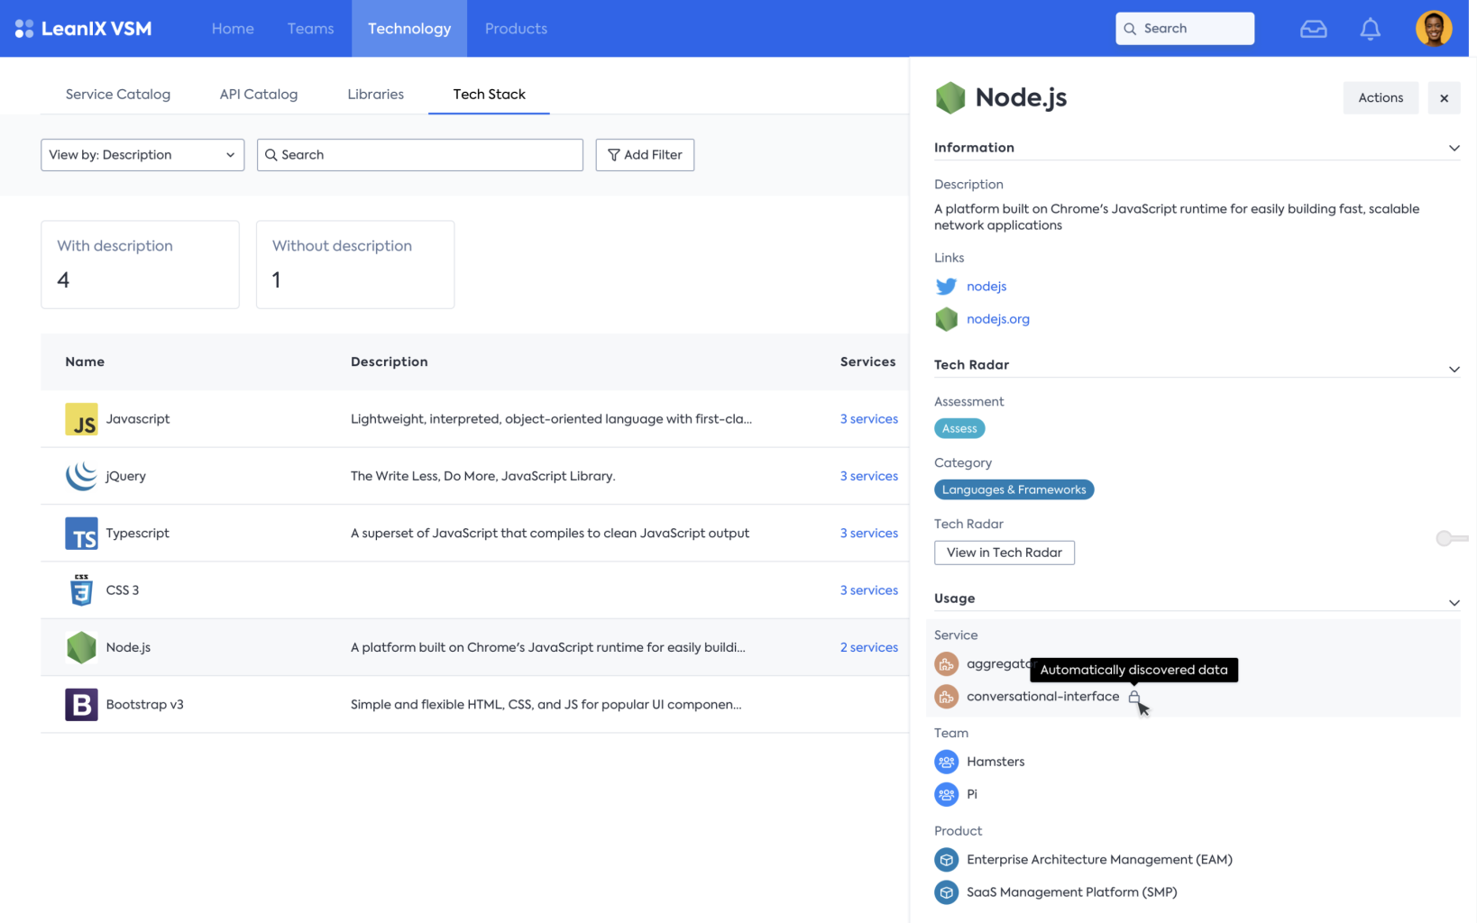Open CSS 3's 3 services link
This screenshot has width=1477, height=923.
(x=868, y=590)
